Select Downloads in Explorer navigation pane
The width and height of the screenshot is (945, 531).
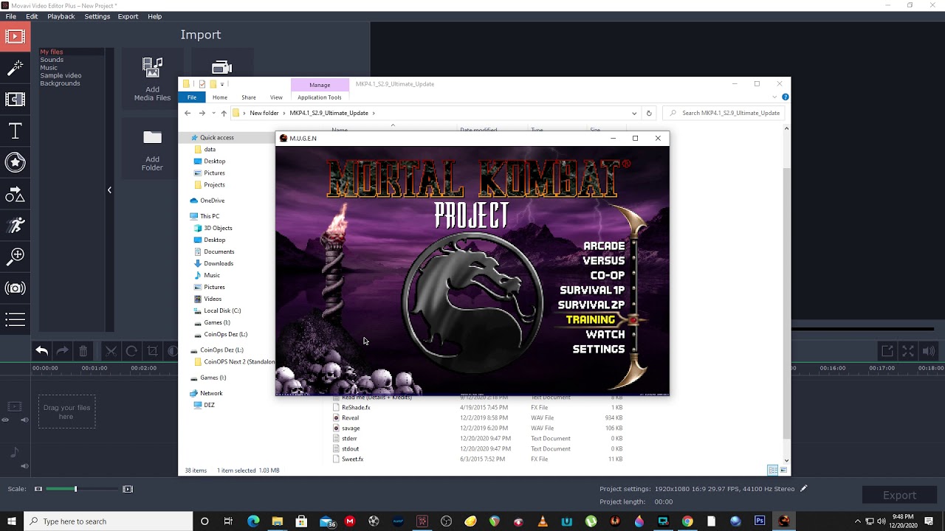219,263
